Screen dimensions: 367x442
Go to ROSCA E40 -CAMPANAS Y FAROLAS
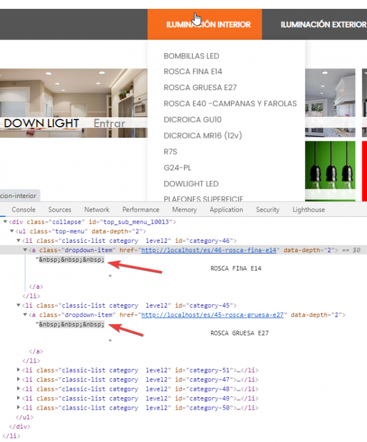230,104
